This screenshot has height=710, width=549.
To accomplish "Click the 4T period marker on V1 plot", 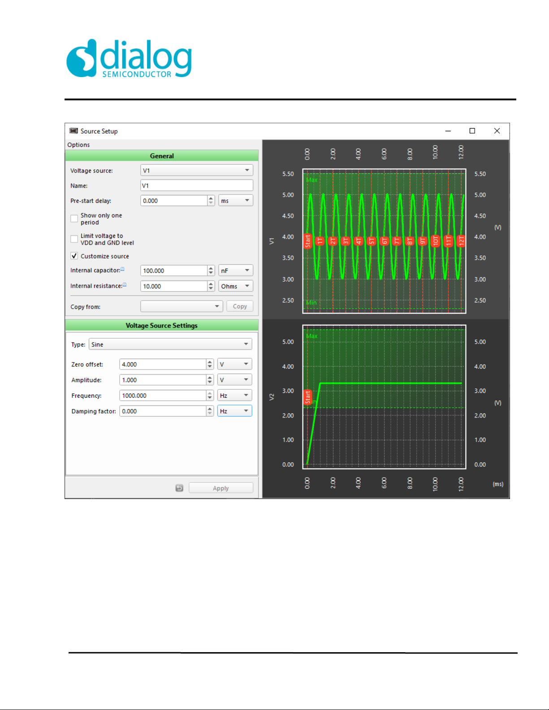I will tap(359, 241).
